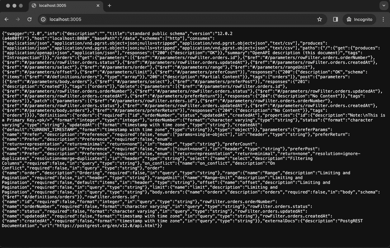
Task: Open the chevron dropdown in top-right corner
Action: coord(383,5)
